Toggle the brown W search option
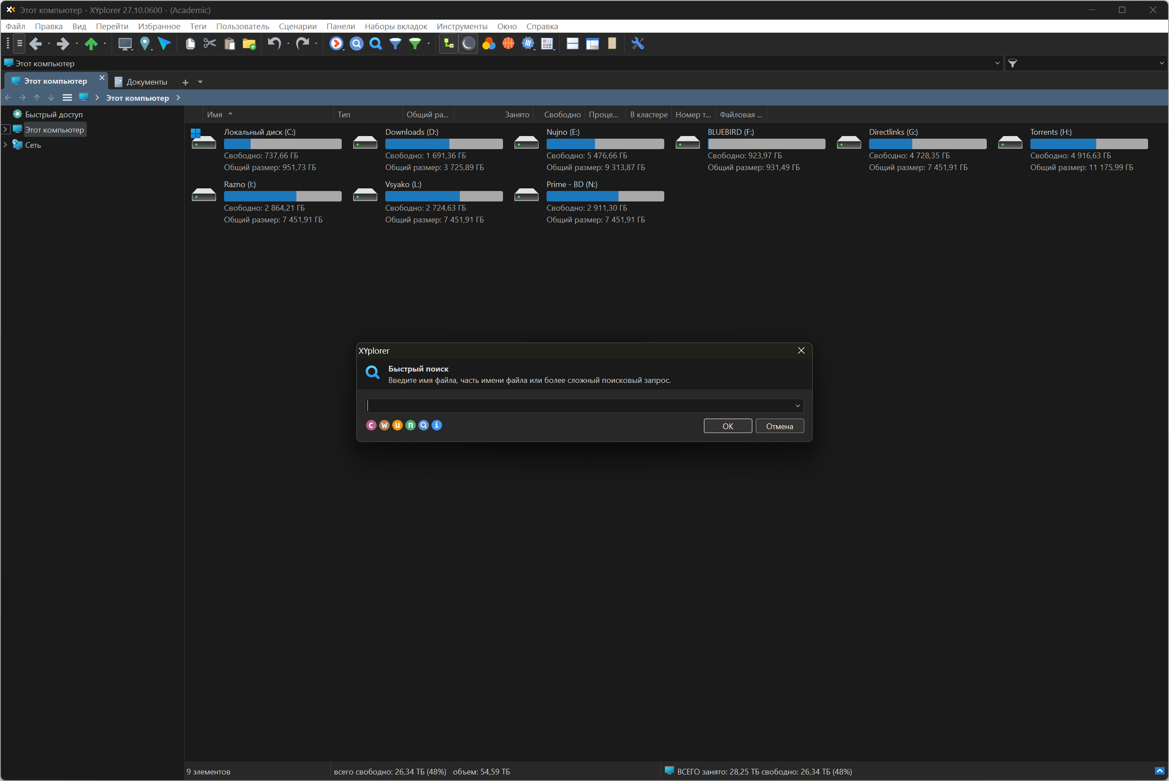 pyautogui.click(x=384, y=425)
